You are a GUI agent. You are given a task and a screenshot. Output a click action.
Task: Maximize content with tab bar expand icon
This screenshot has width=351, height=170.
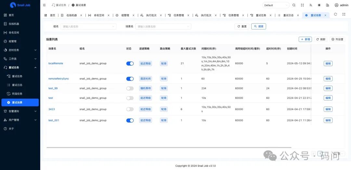click(344, 14)
